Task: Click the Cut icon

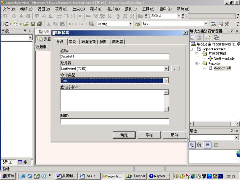Action: tap(49, 24)
